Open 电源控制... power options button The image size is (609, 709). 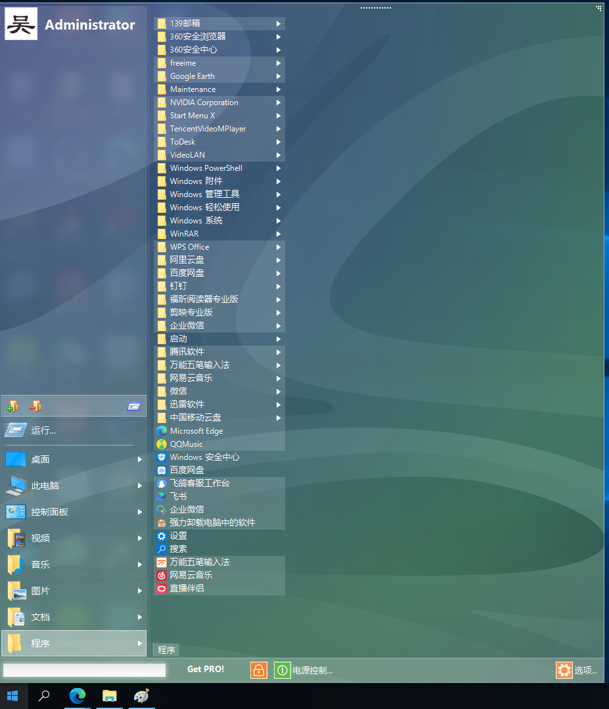[304, 670]
